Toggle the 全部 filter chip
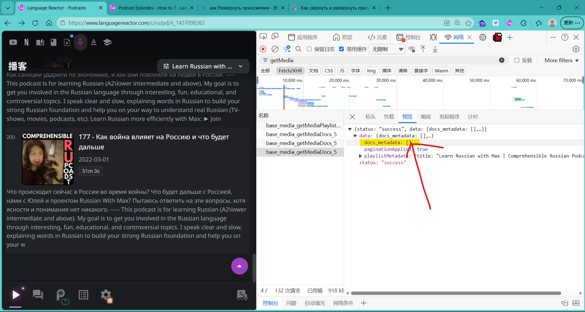Image resolution: width=585 pixels, height=312 pixels. click(265, 71)
